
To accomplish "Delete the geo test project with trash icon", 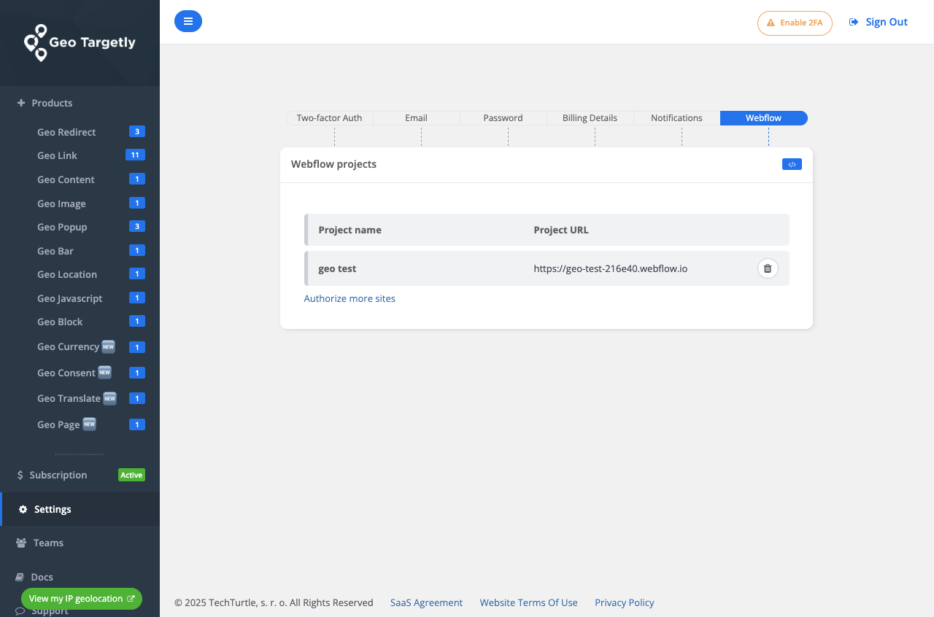I will pos(767,268).
